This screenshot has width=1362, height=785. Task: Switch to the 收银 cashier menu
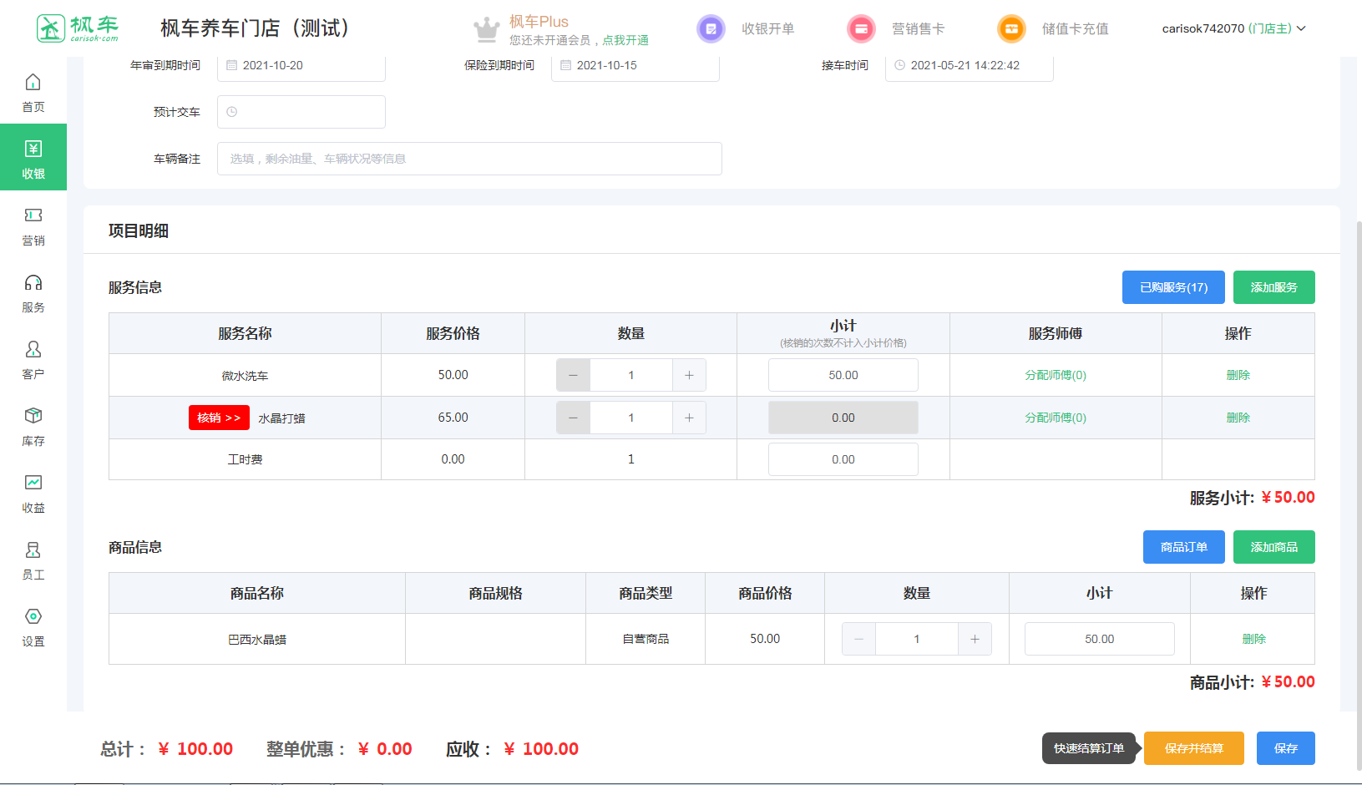(33, 158)
